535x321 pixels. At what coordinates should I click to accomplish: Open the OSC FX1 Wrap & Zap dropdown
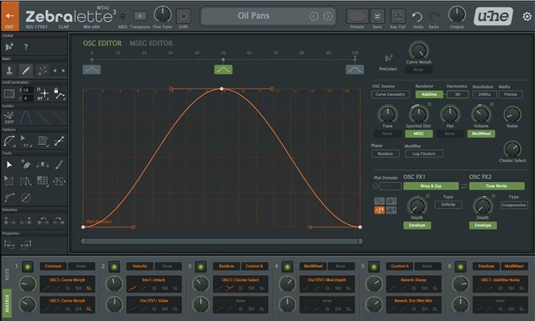coord(431,186)
